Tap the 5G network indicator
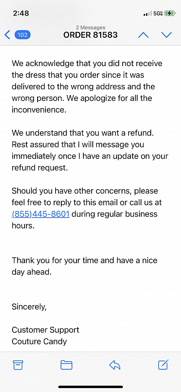The image size is (181, 392). tap(158, 14)
